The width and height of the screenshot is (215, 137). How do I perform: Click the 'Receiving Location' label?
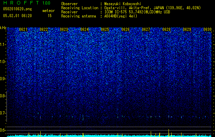(x=80, y=8)
